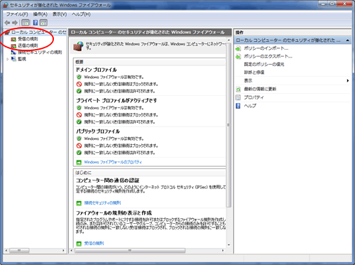Click the ポリシーのインポート green arrow icon
Screen dimensions: 355x265
pos(238,48)
